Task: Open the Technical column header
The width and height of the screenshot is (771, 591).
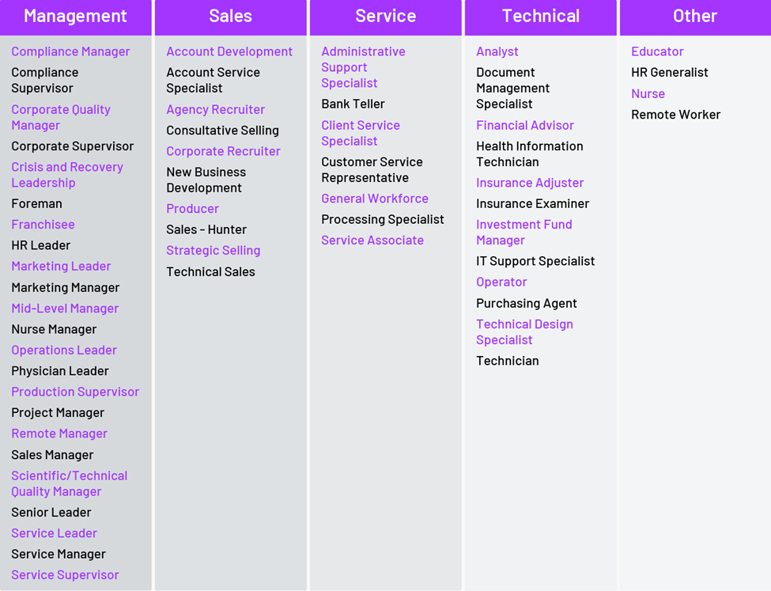Action: (x=541, y=17)
